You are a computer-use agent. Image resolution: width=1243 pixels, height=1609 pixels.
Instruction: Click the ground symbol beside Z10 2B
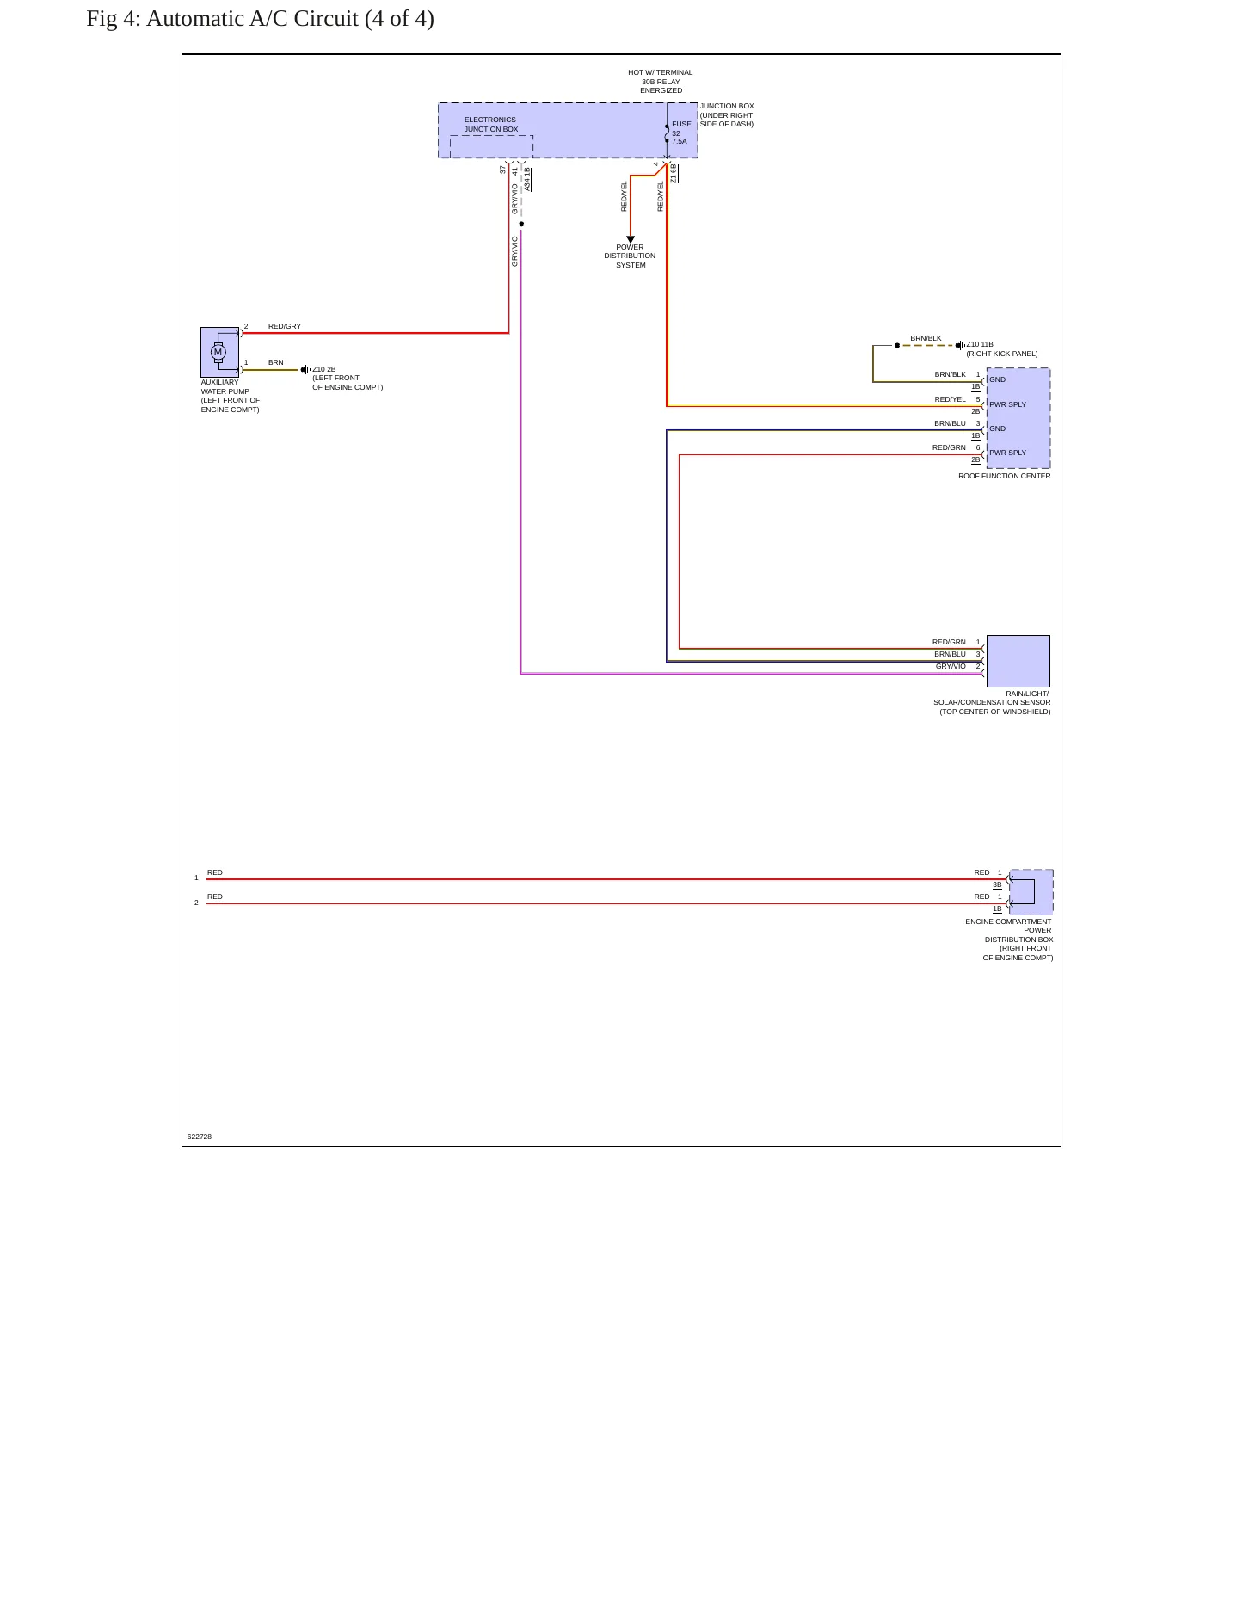pyautogui.click(x=305, y=370)
